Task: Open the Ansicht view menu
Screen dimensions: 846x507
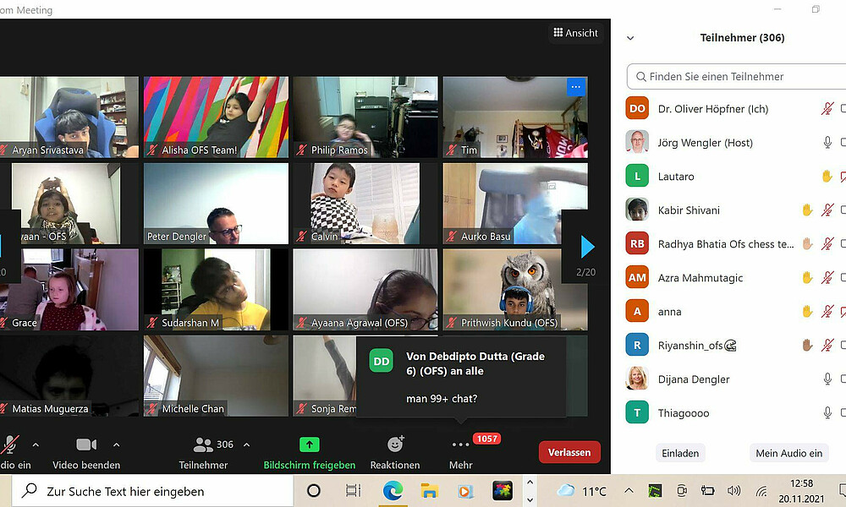Action: click(x=575, y=33)
